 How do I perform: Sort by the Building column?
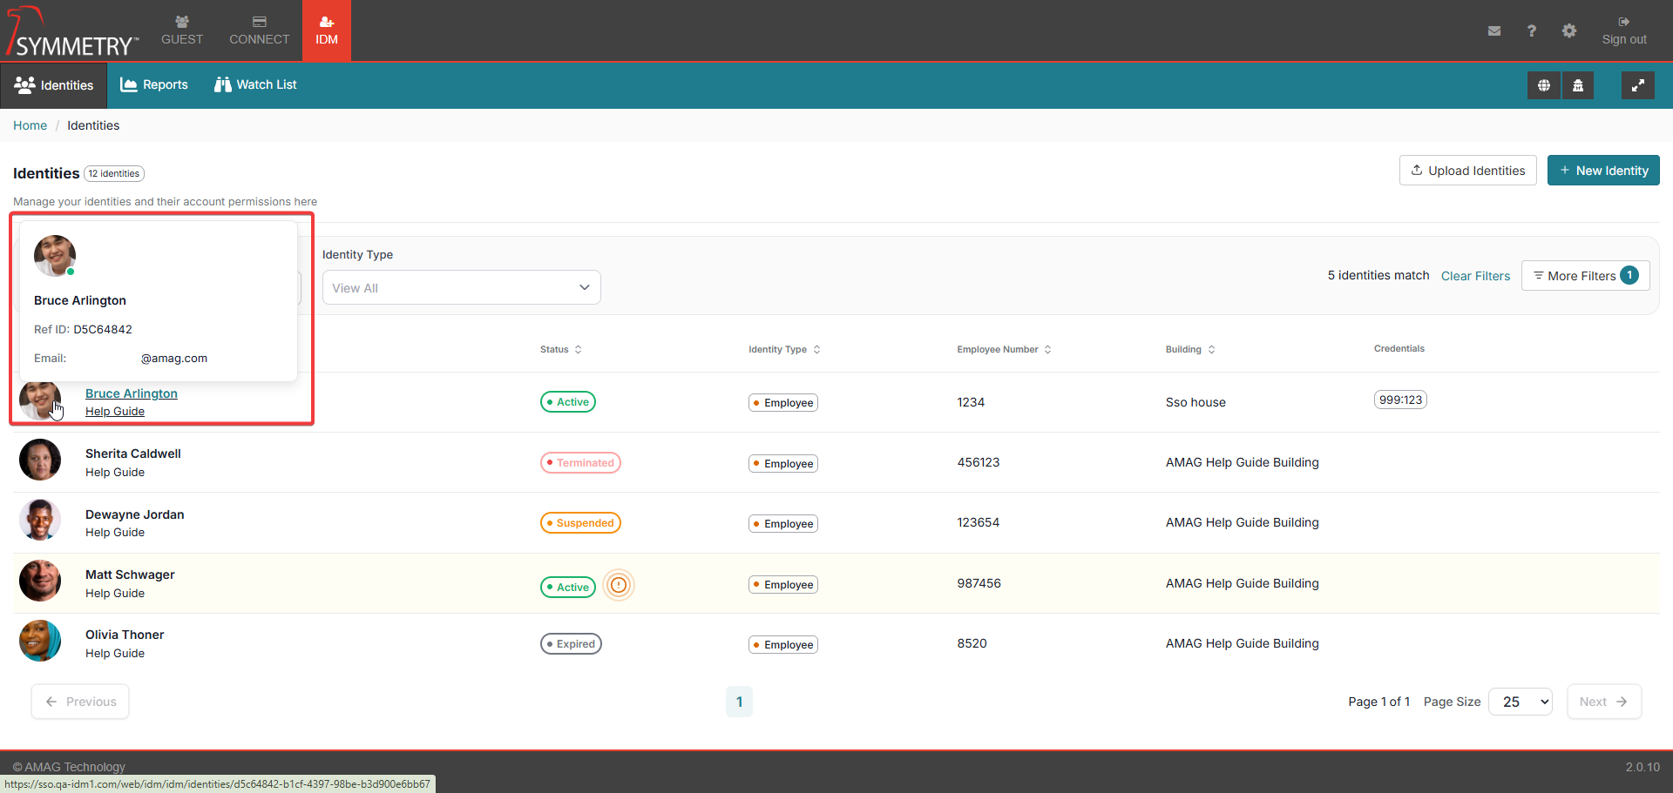(x=1189, y=350)
